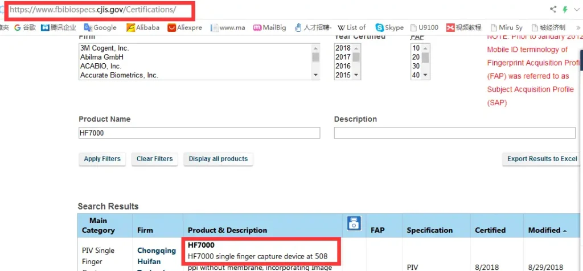
Task: Open the Wikipedia 'List of' bookmark
Action: tap(352, 27)
